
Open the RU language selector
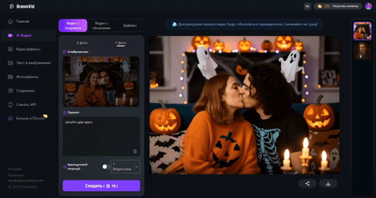(x=307, y=6)
